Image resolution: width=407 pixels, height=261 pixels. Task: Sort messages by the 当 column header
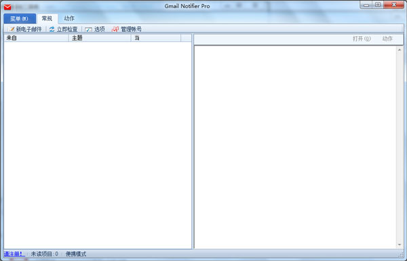tap(156, 38)
